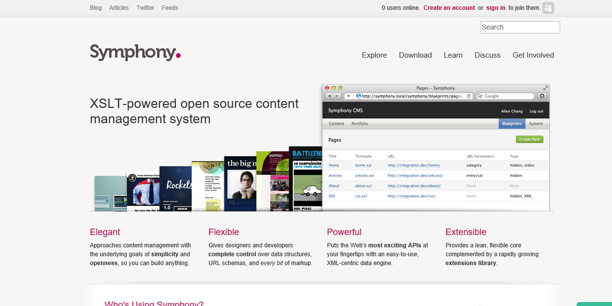
Task: Click the Flexible heading
Action: coord(224,232)
